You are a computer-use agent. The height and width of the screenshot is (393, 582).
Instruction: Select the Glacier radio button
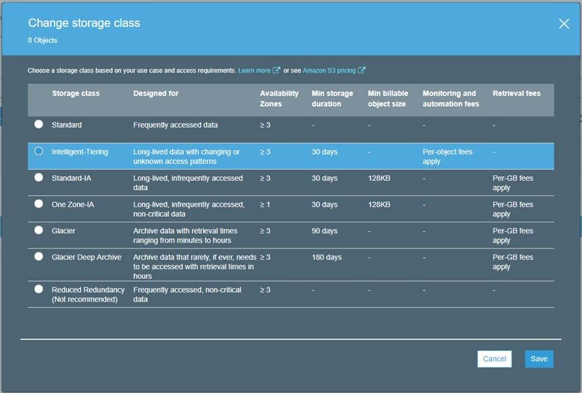39,230
